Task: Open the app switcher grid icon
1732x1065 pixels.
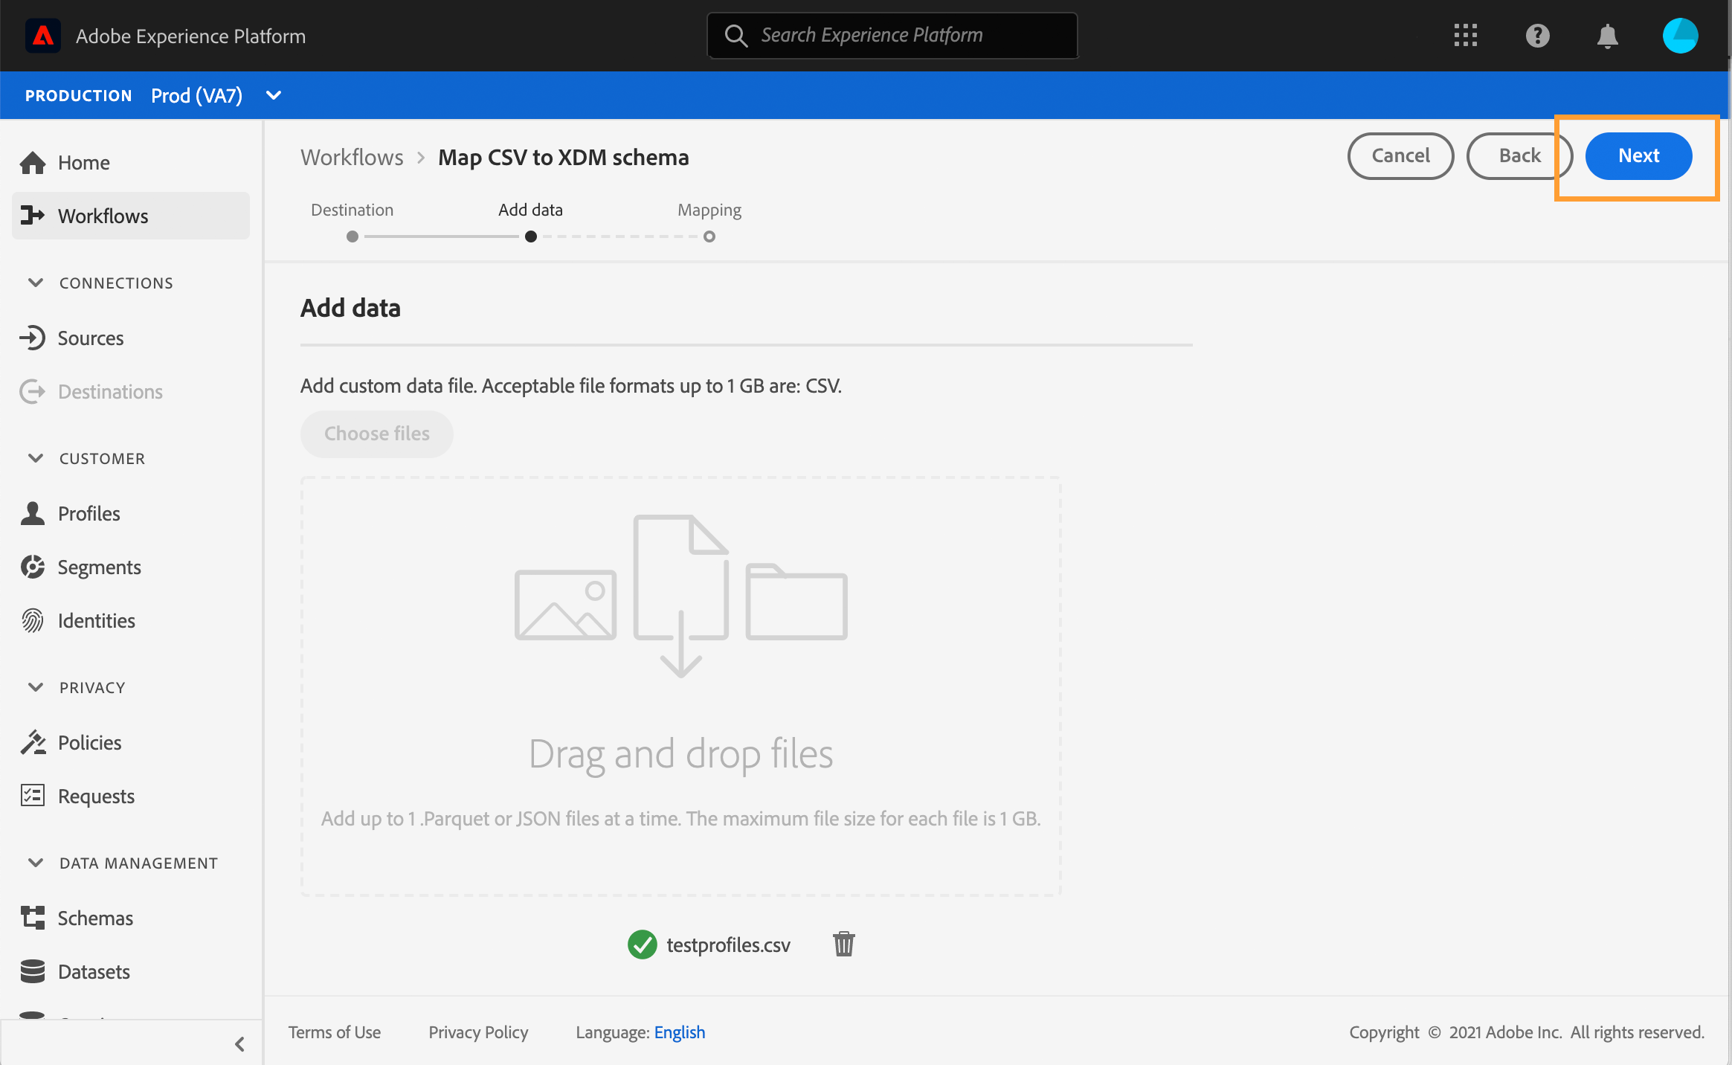Action: pos(1465,36)
